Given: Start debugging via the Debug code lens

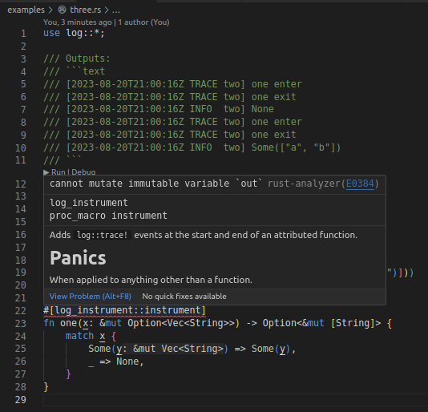Looking at the screenshot, I should (83, 172).
